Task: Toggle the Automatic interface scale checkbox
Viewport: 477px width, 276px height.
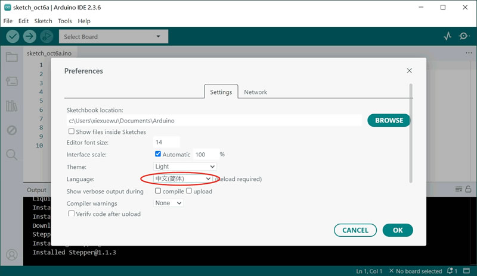Action: pos(158,154)
